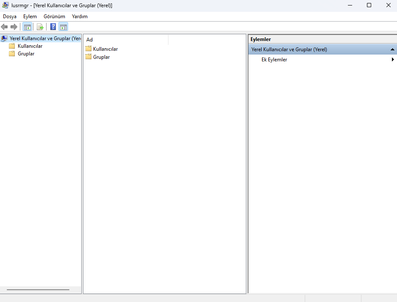Image resolution: width=397 pixels, height=302 pixels.
Task: Open the Dosya menu
Action: (10, 16)
